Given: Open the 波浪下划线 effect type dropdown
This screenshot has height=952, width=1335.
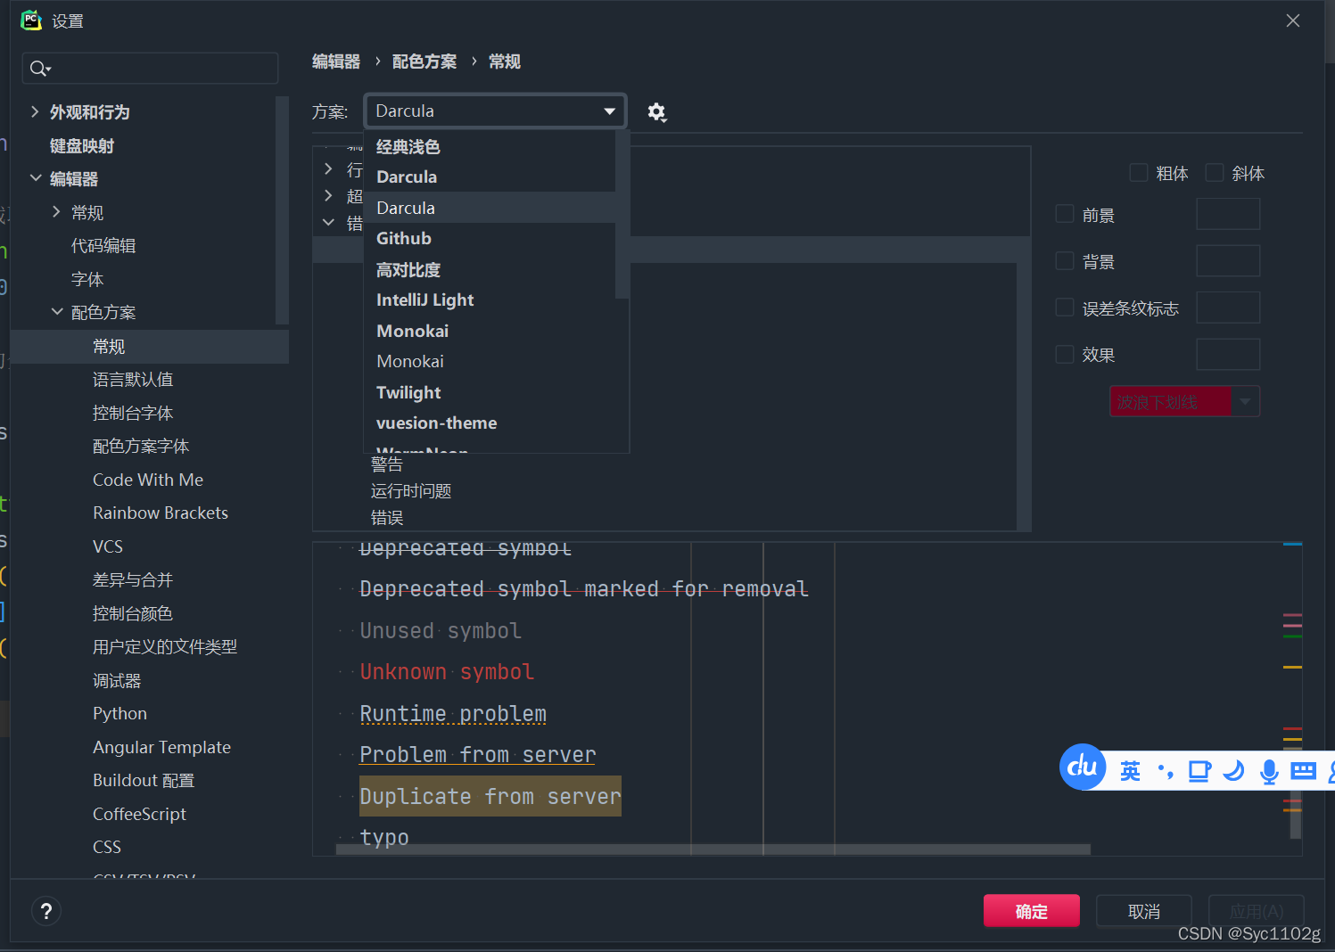Looking at the screenshot, I should pyautogui.click(x=1184, y=402).
